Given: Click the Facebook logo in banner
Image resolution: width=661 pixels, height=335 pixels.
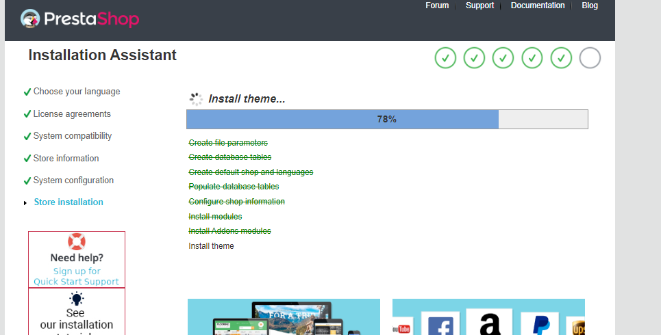Looking at the screenshot, I should pyautogui.click(x=440, y=325).
